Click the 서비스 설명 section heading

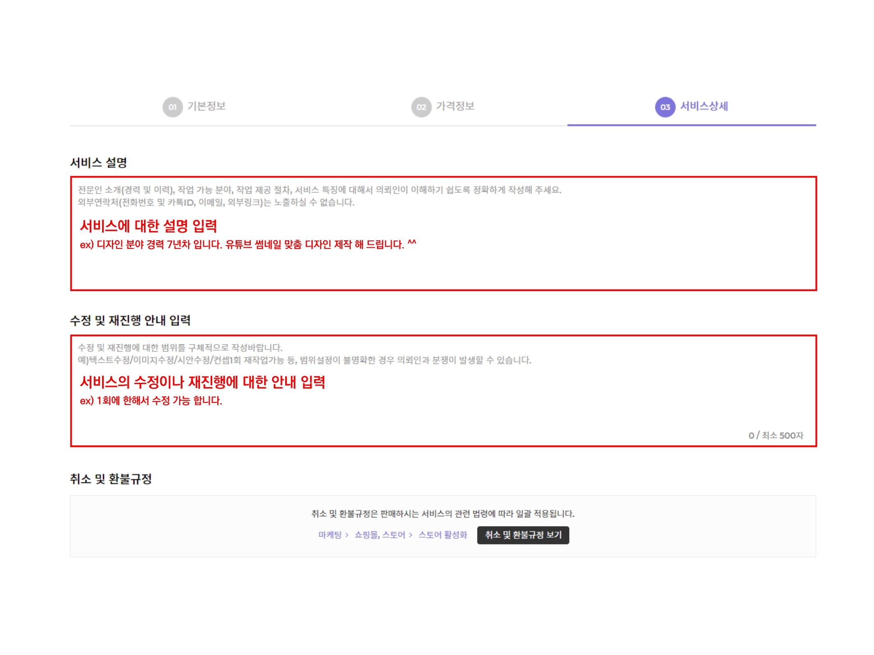click(x=98, y=163)
